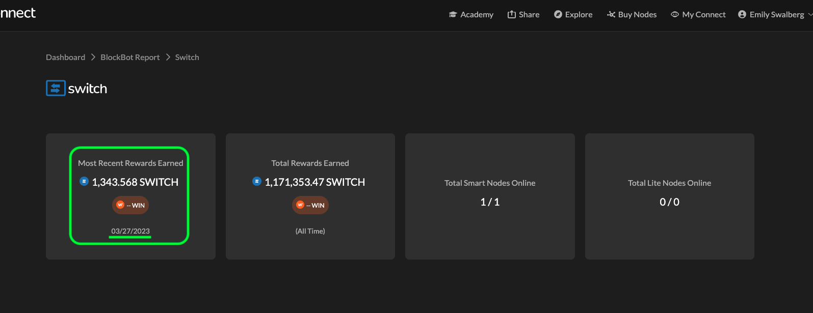Click the 0 / 0 lite nodes value
This screenshot has width=813, height=313.
tap(670, 202)
